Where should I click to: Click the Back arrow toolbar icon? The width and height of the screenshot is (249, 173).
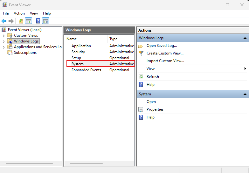4,21
